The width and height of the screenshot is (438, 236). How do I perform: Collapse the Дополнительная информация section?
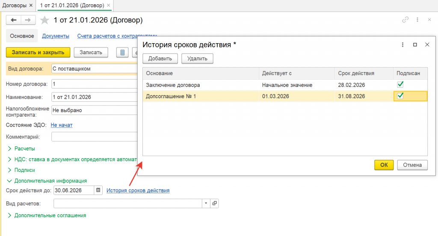click(x=50, y=181)
